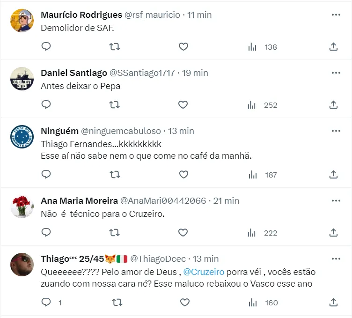Reply to Maurício Rodrigues' tweet
This screenshot has height=318, width=352.
point(46,47)
